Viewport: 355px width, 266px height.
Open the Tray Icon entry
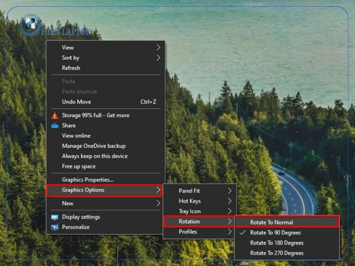[x=199, y=211]
